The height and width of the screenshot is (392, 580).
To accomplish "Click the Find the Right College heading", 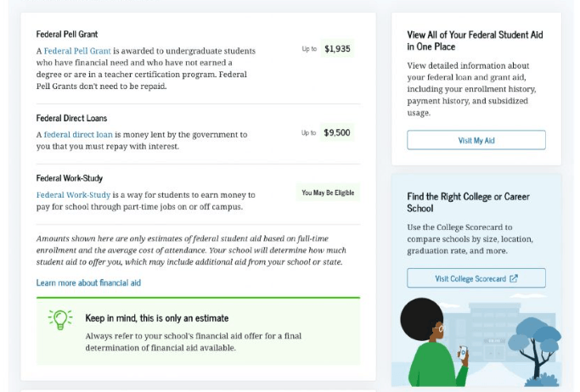I will coord(468,202).
